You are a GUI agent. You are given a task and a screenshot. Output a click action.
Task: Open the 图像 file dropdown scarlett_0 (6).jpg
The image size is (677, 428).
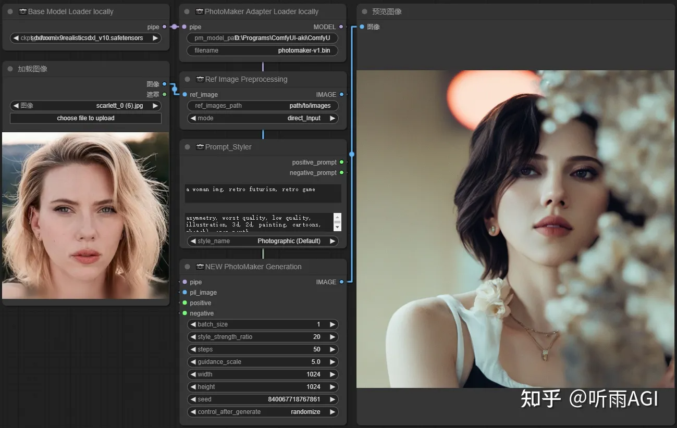click(85, 106)
